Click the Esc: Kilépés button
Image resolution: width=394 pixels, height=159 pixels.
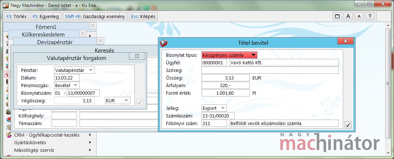[143, 17]
